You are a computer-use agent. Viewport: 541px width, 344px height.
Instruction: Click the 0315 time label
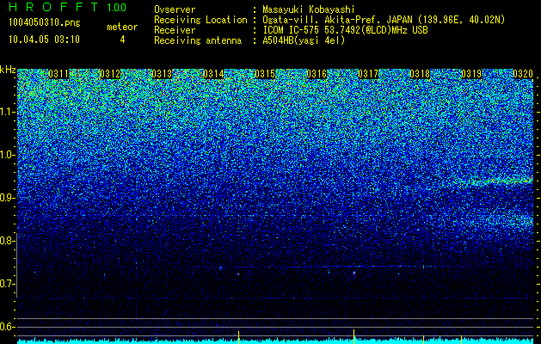point(265,74)
